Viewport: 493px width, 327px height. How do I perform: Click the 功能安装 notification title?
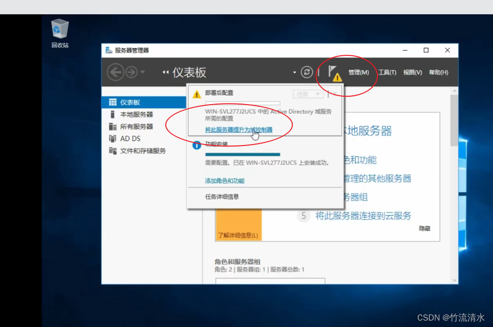(216, 144)
